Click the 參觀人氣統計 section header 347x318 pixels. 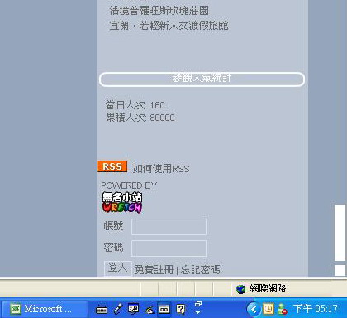click(x=202, y=79)
